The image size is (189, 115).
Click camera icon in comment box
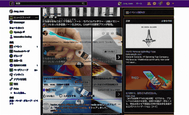[x=108, y=33]
